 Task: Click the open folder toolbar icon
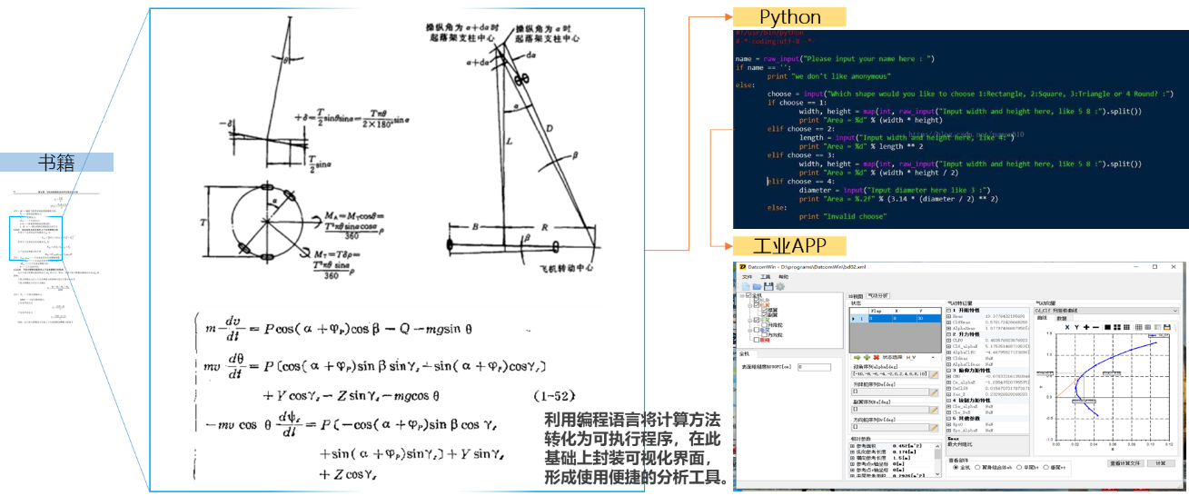[756, 286]
